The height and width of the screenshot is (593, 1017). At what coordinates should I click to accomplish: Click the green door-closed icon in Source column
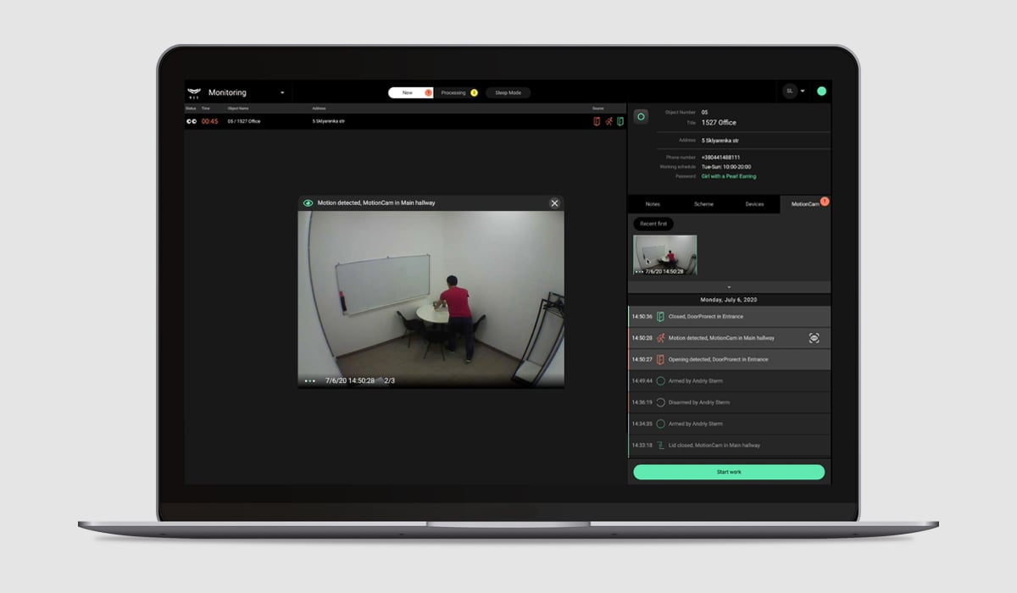tap(620, 121)
